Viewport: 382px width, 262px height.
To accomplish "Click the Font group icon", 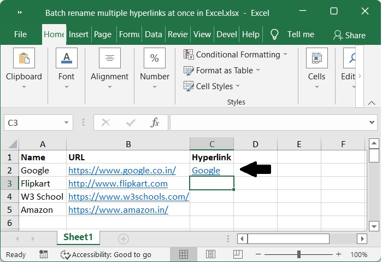I will tap(67, 59).
